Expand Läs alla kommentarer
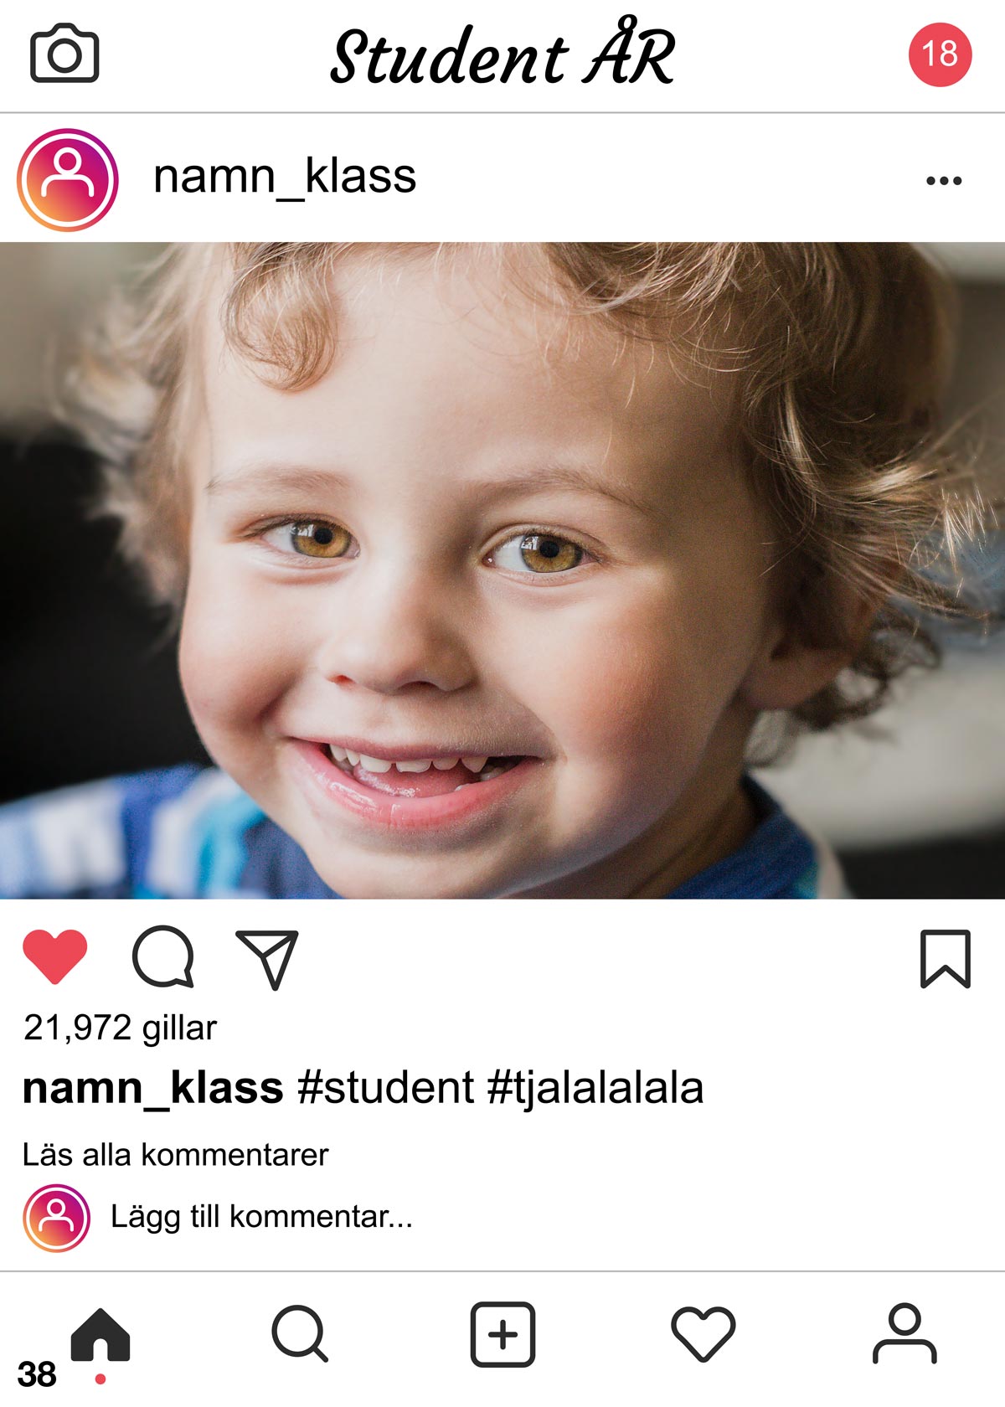 [x=176, y=1155]
